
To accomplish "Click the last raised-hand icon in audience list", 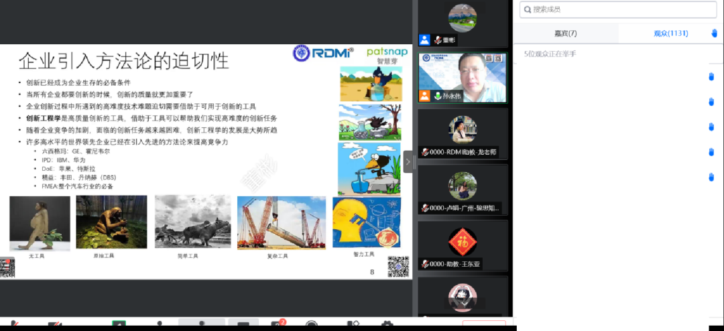I will (711, 178).
